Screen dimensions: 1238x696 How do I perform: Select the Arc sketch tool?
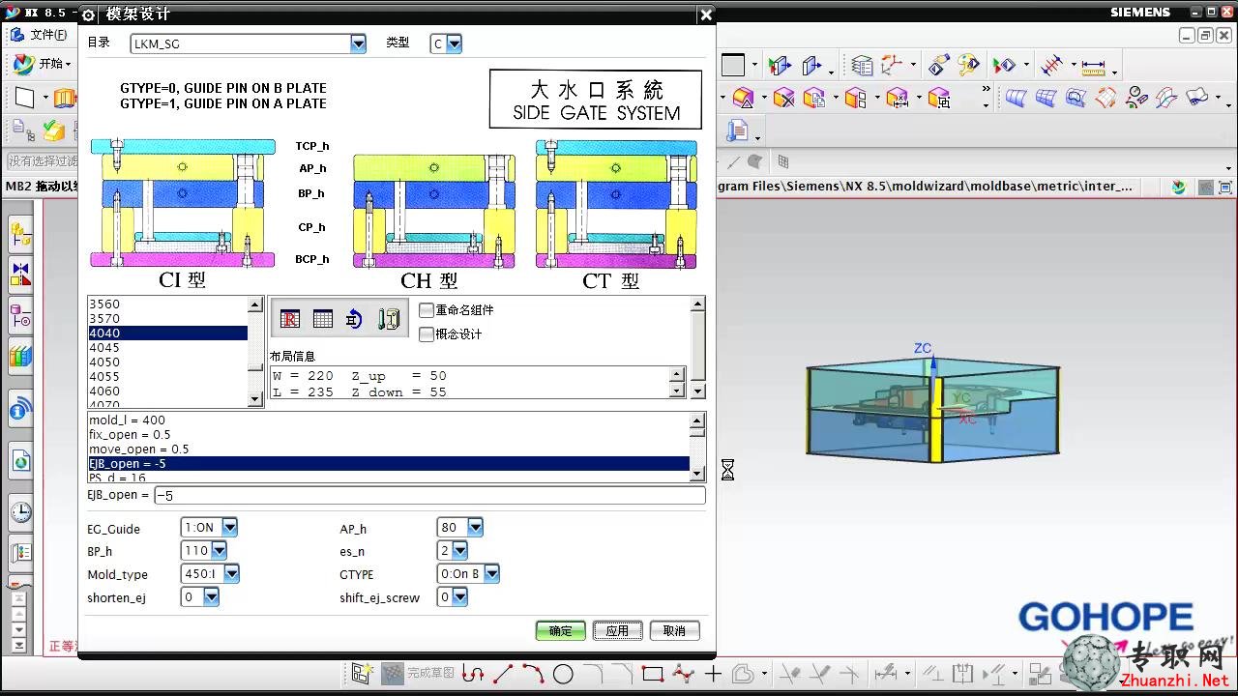[533, 674]
